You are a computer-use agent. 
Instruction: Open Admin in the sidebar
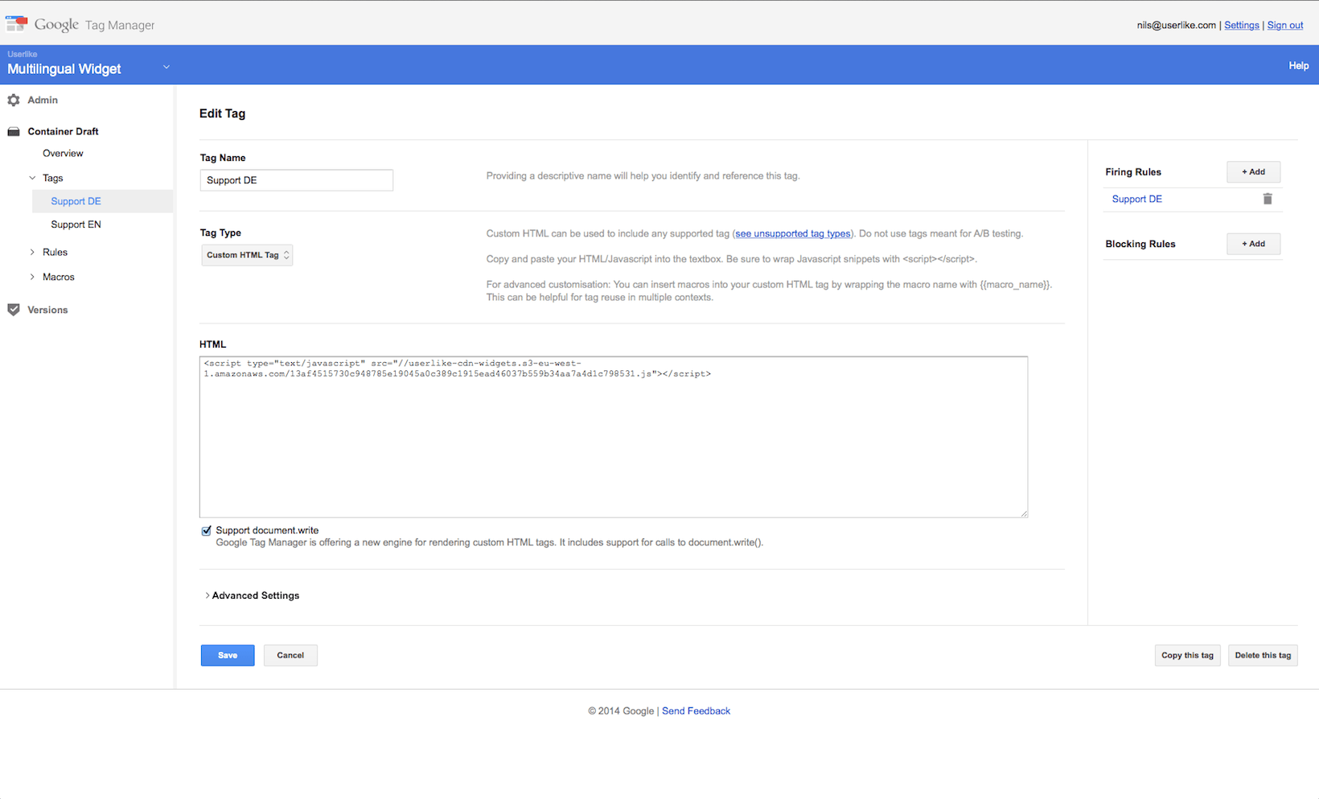click(x=43, y=100)
